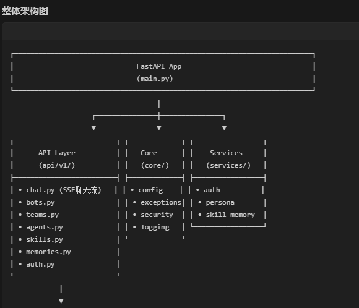The image size is (359, 308).
Task: Click the API Layer box title
Action: (x=57, y=153)
